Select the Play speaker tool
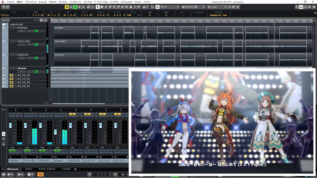The width and height of the screenshot is (317, 178). point(139,7)
